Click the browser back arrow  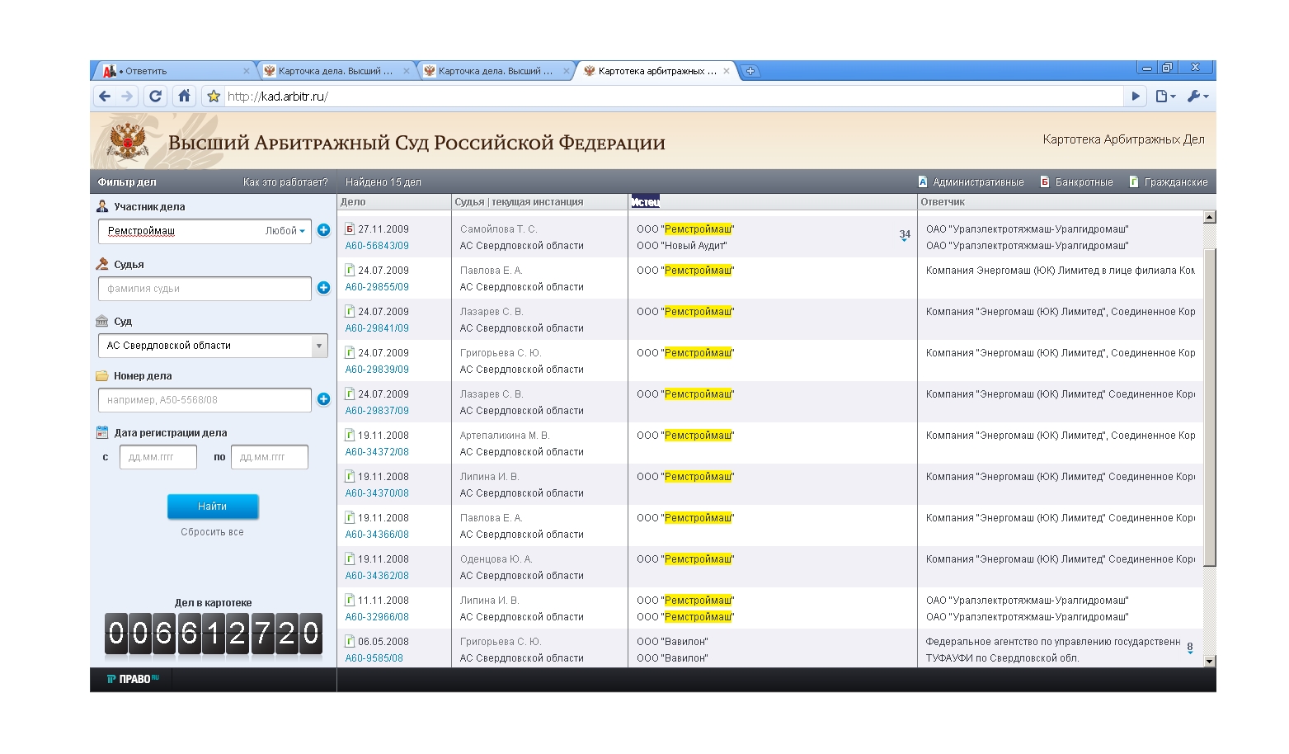pyautogui.click(x=105, y=97)
